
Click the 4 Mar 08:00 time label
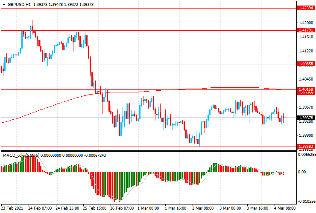click(x=285, y=208)
